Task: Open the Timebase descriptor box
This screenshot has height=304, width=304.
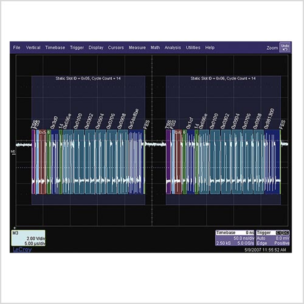Action: (235, 238)
